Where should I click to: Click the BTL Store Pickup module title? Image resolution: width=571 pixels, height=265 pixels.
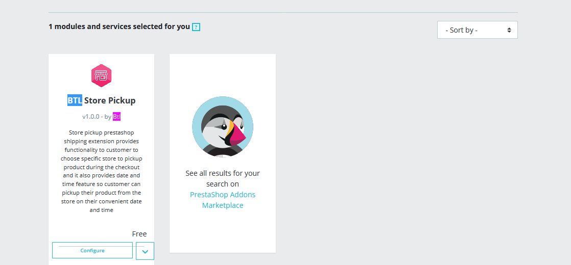tap(101, 100)
